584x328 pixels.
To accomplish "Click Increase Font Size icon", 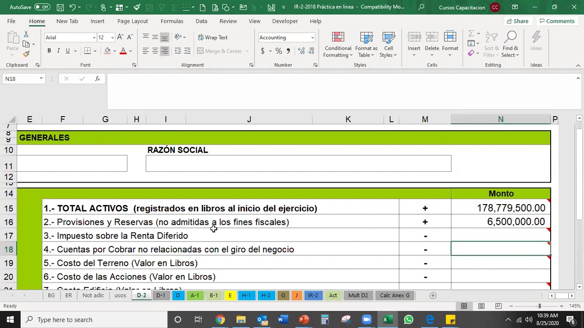I will (120, 37).
